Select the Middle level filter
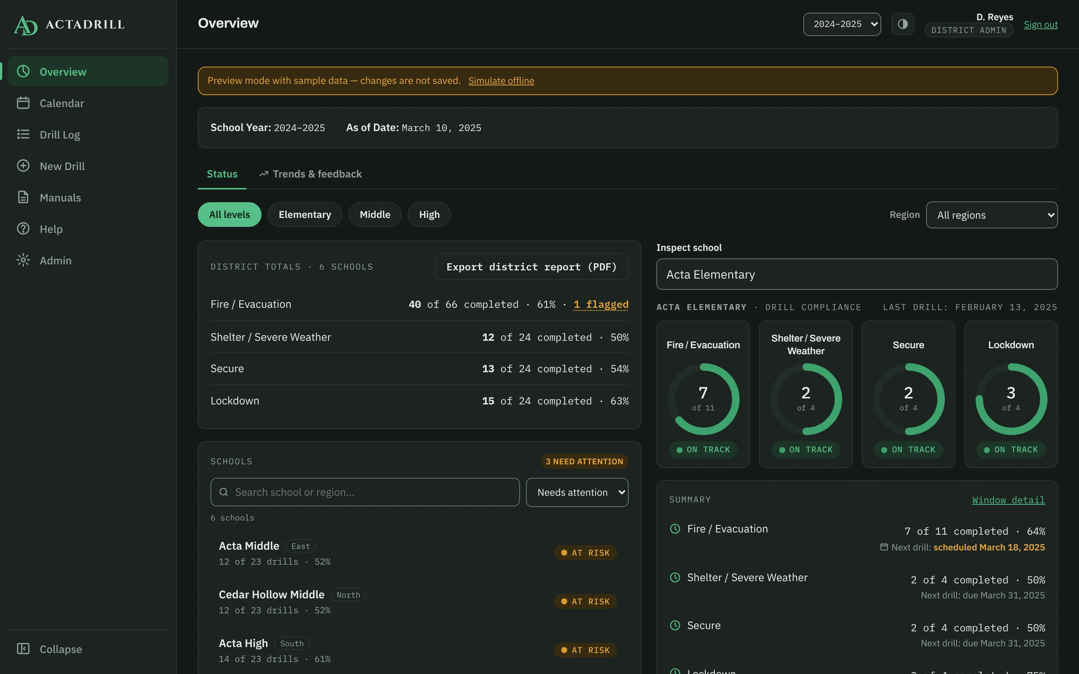The width and height of the screenshot is (1079, 674). coord(375,215)
